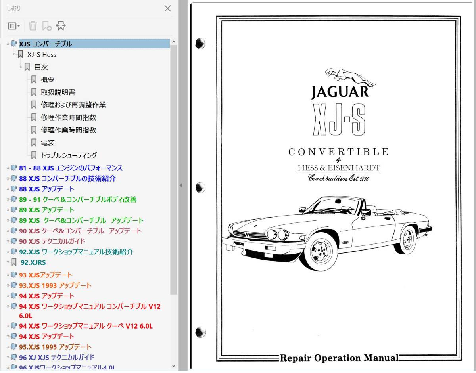Open the 88 XJS アップデート bookmark
The image size is (476, 373).
click(46, 189)
